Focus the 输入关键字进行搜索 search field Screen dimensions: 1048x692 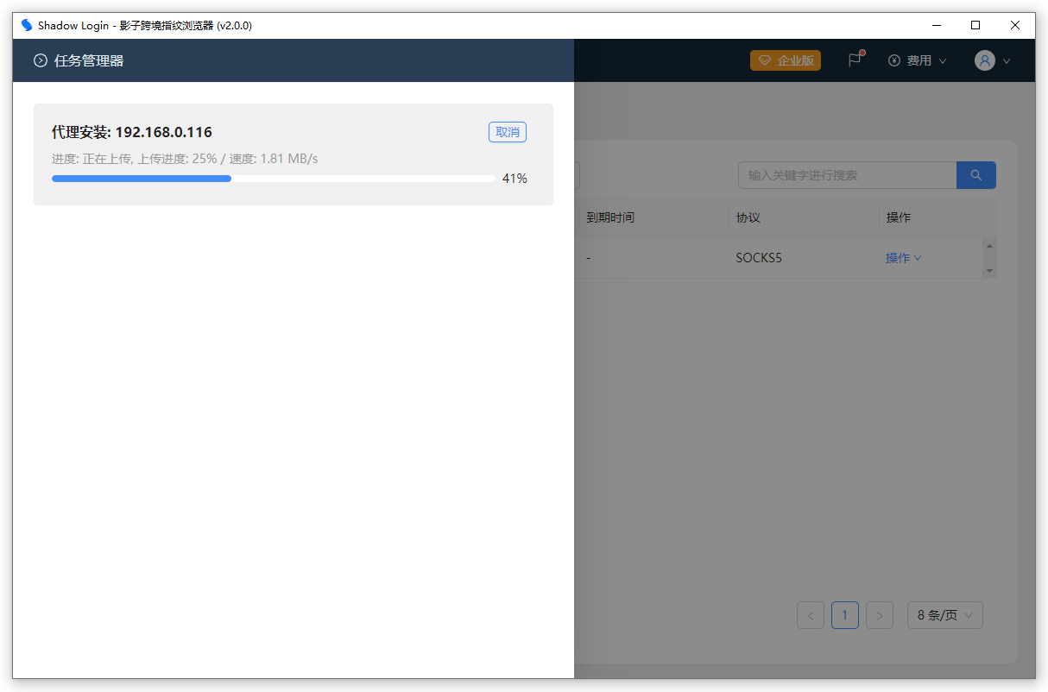[846, 175]
